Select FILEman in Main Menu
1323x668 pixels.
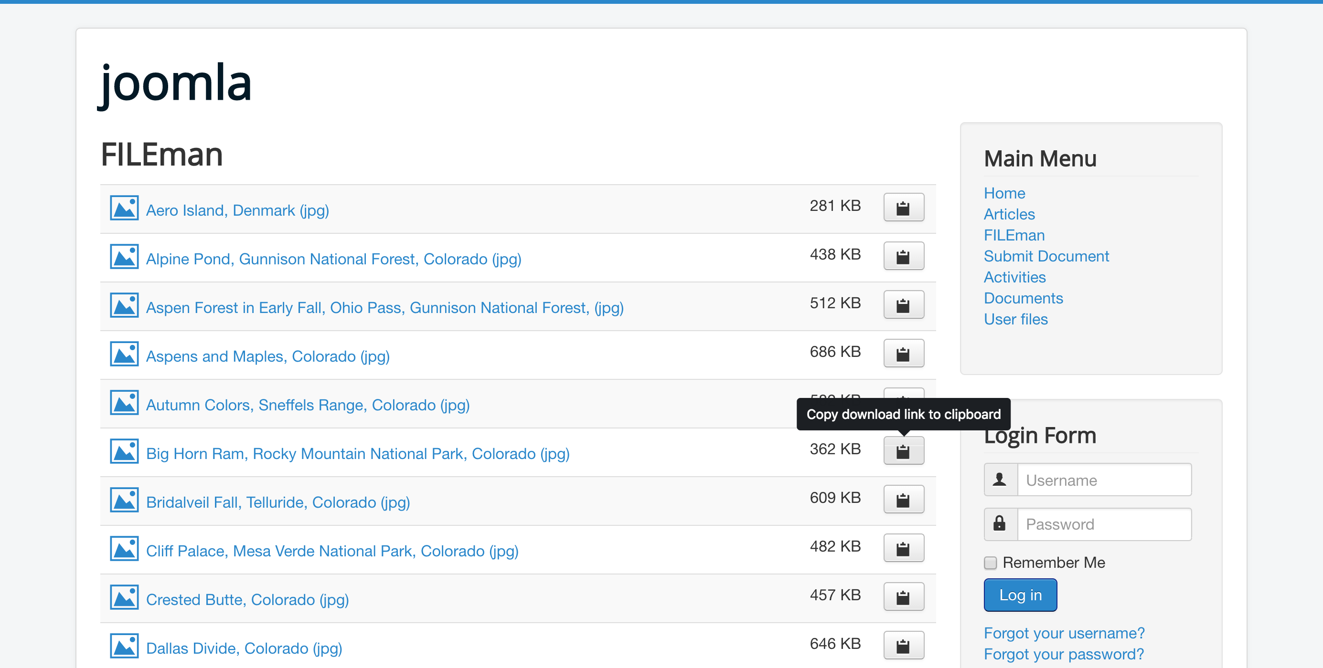click(1014, 236)
